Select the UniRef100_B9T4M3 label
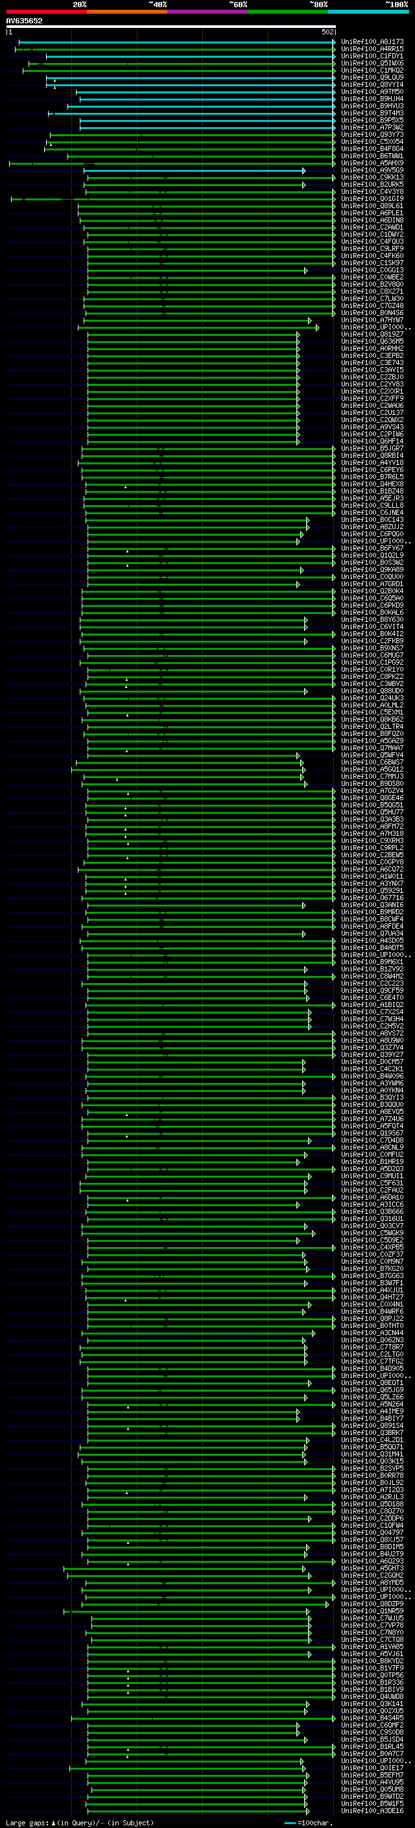Viewport: 415px width, 1828px height. tap(372, 113)
